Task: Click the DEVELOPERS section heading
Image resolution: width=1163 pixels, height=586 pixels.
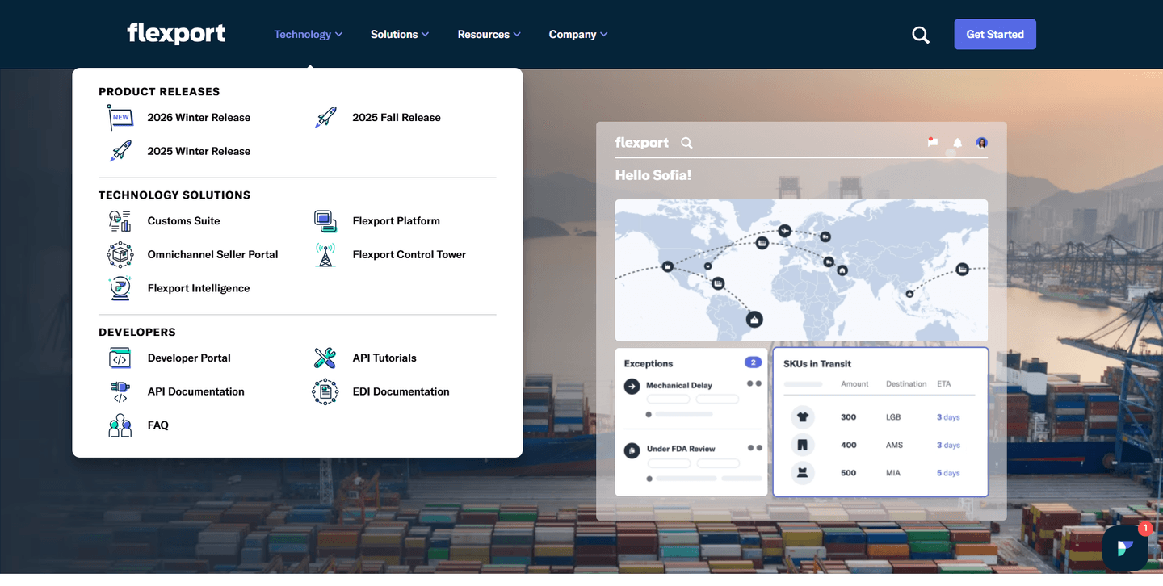Action: [137, 333]
